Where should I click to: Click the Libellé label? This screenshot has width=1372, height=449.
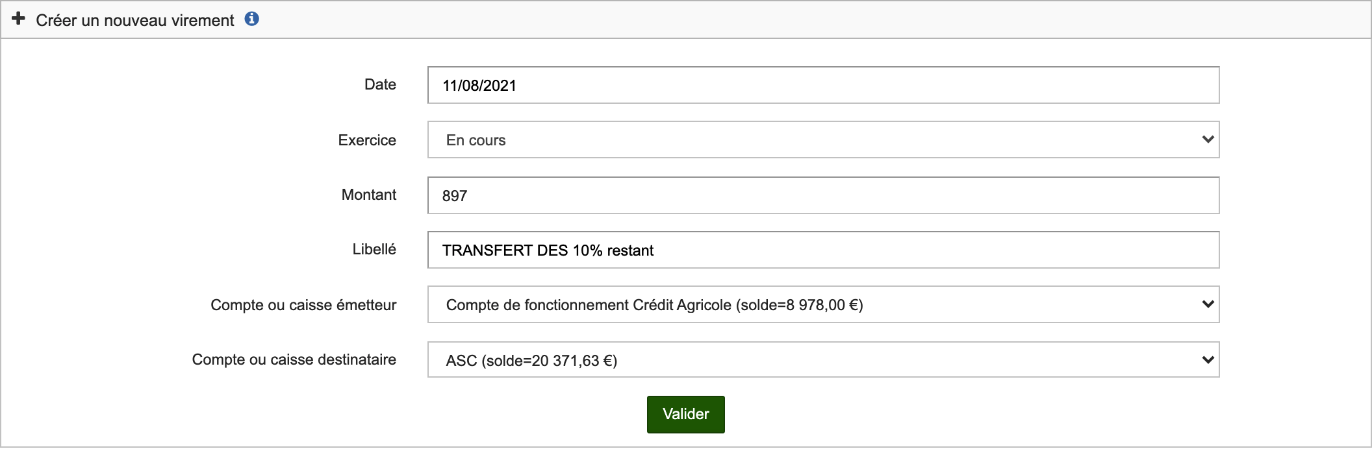374,249
